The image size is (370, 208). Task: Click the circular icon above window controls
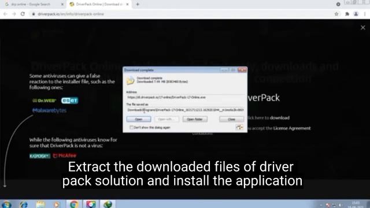(x=338, y=4)
